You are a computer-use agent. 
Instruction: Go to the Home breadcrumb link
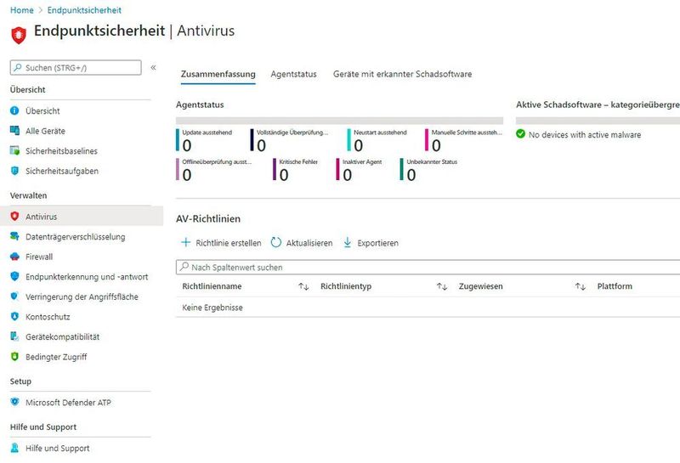pyautogui.click(x=22, y=10)
